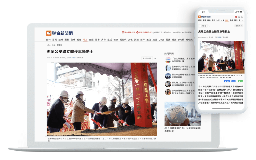
Task: Expand chevron beside 停車場 tag on phone
Action: click(x=209, y=26)
